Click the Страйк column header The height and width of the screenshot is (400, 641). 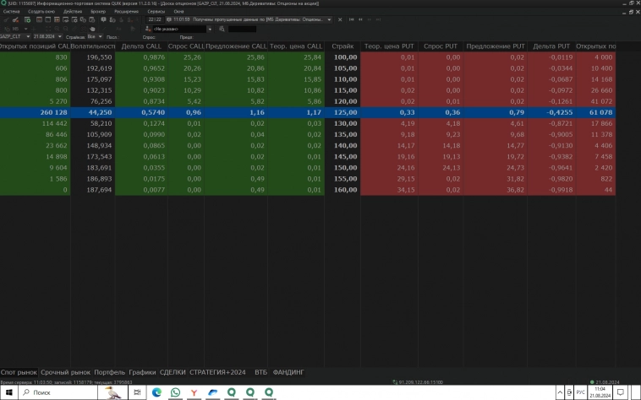point(342,46)
